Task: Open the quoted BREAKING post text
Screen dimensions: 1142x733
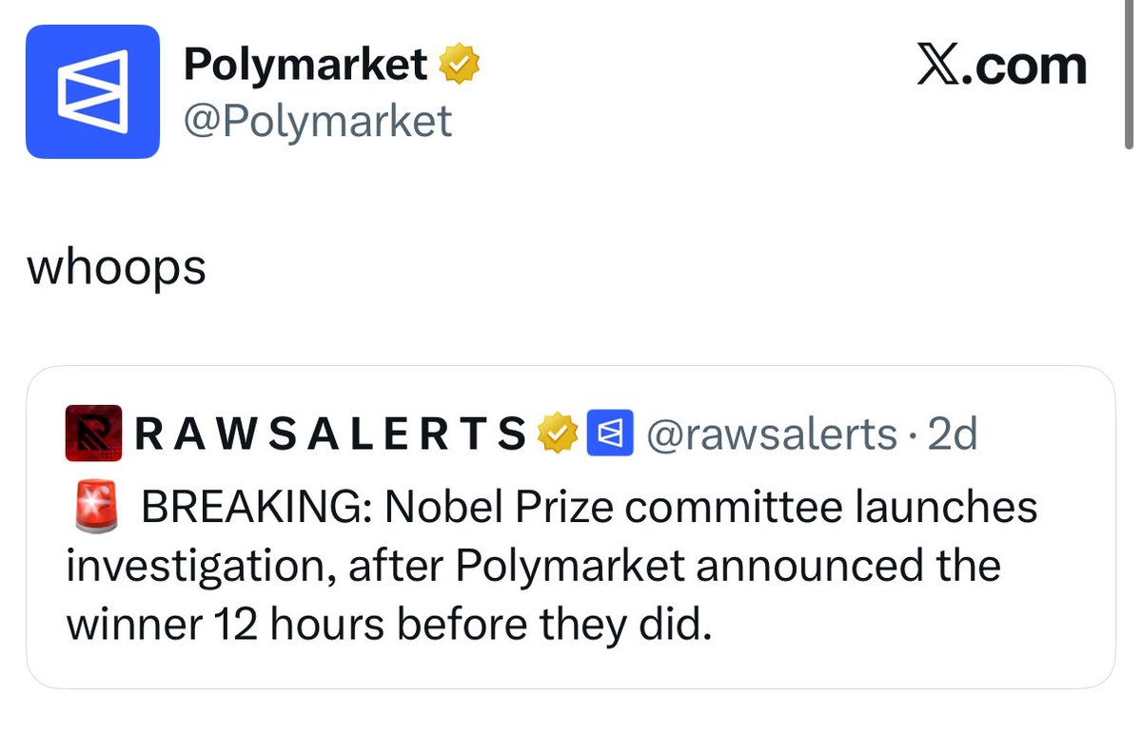Action: 552,565
